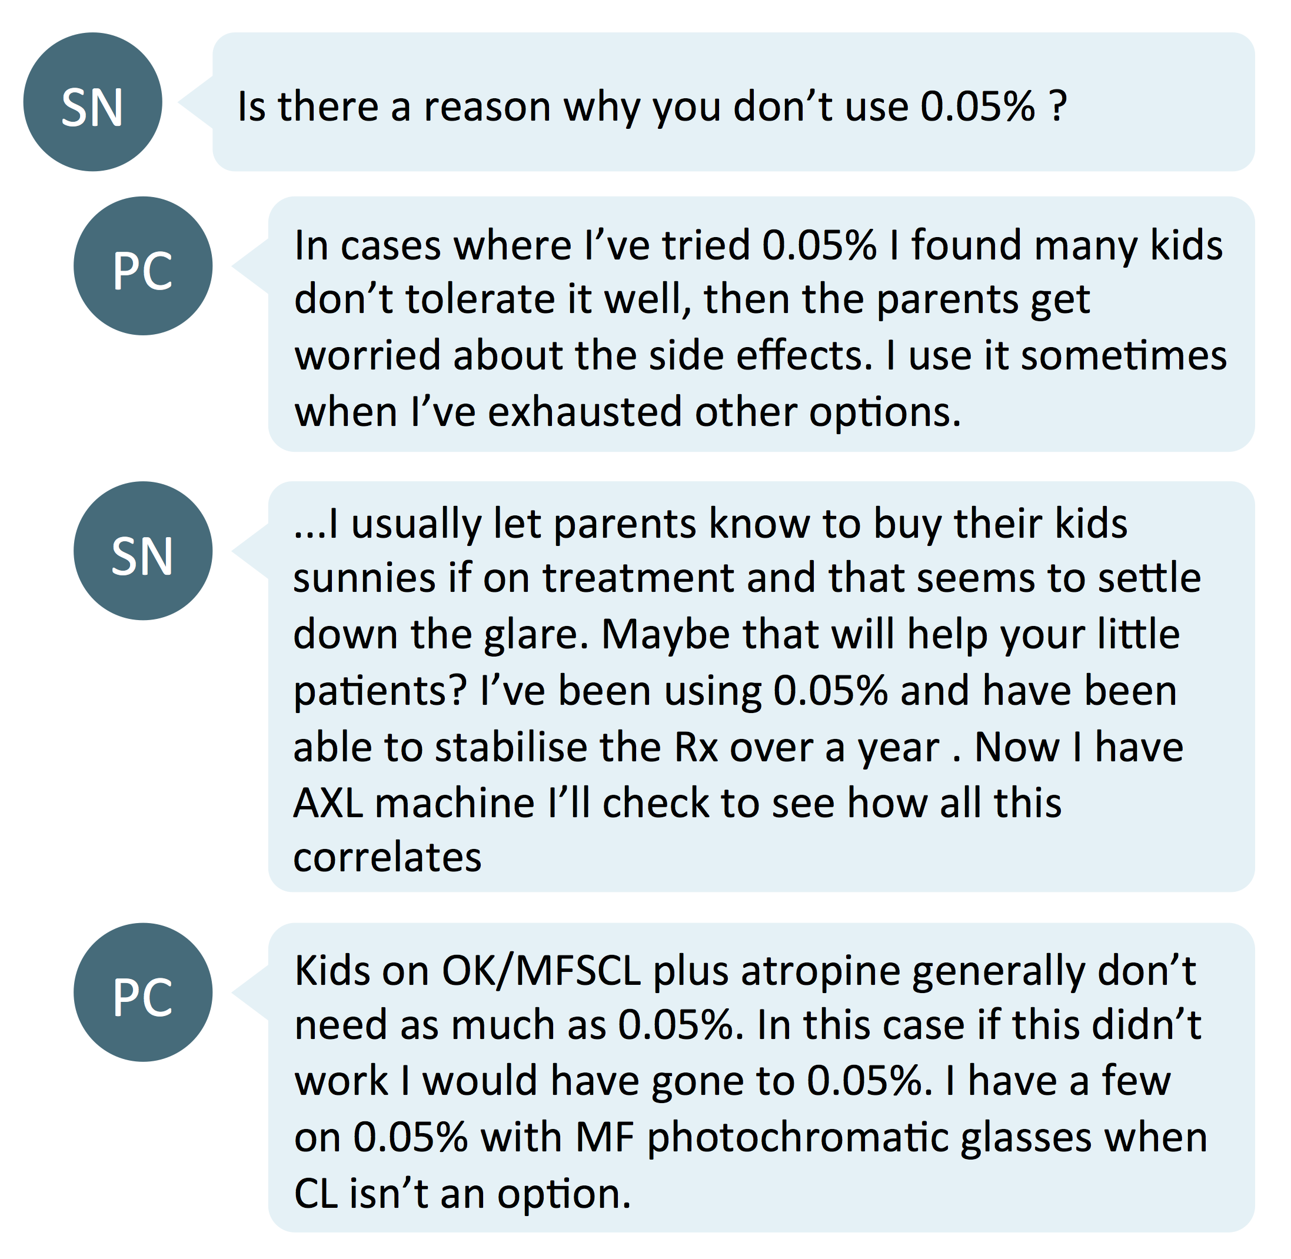The width and height of the screenshot is (1291, 1259).
Task: Open PC avatar next to 'In cases where' message
Action: click(143, 266)
